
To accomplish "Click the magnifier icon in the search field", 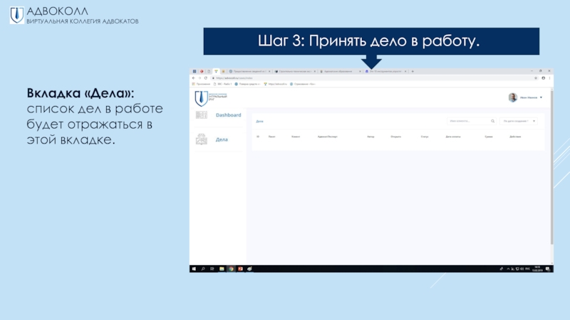I will point(492,122).
